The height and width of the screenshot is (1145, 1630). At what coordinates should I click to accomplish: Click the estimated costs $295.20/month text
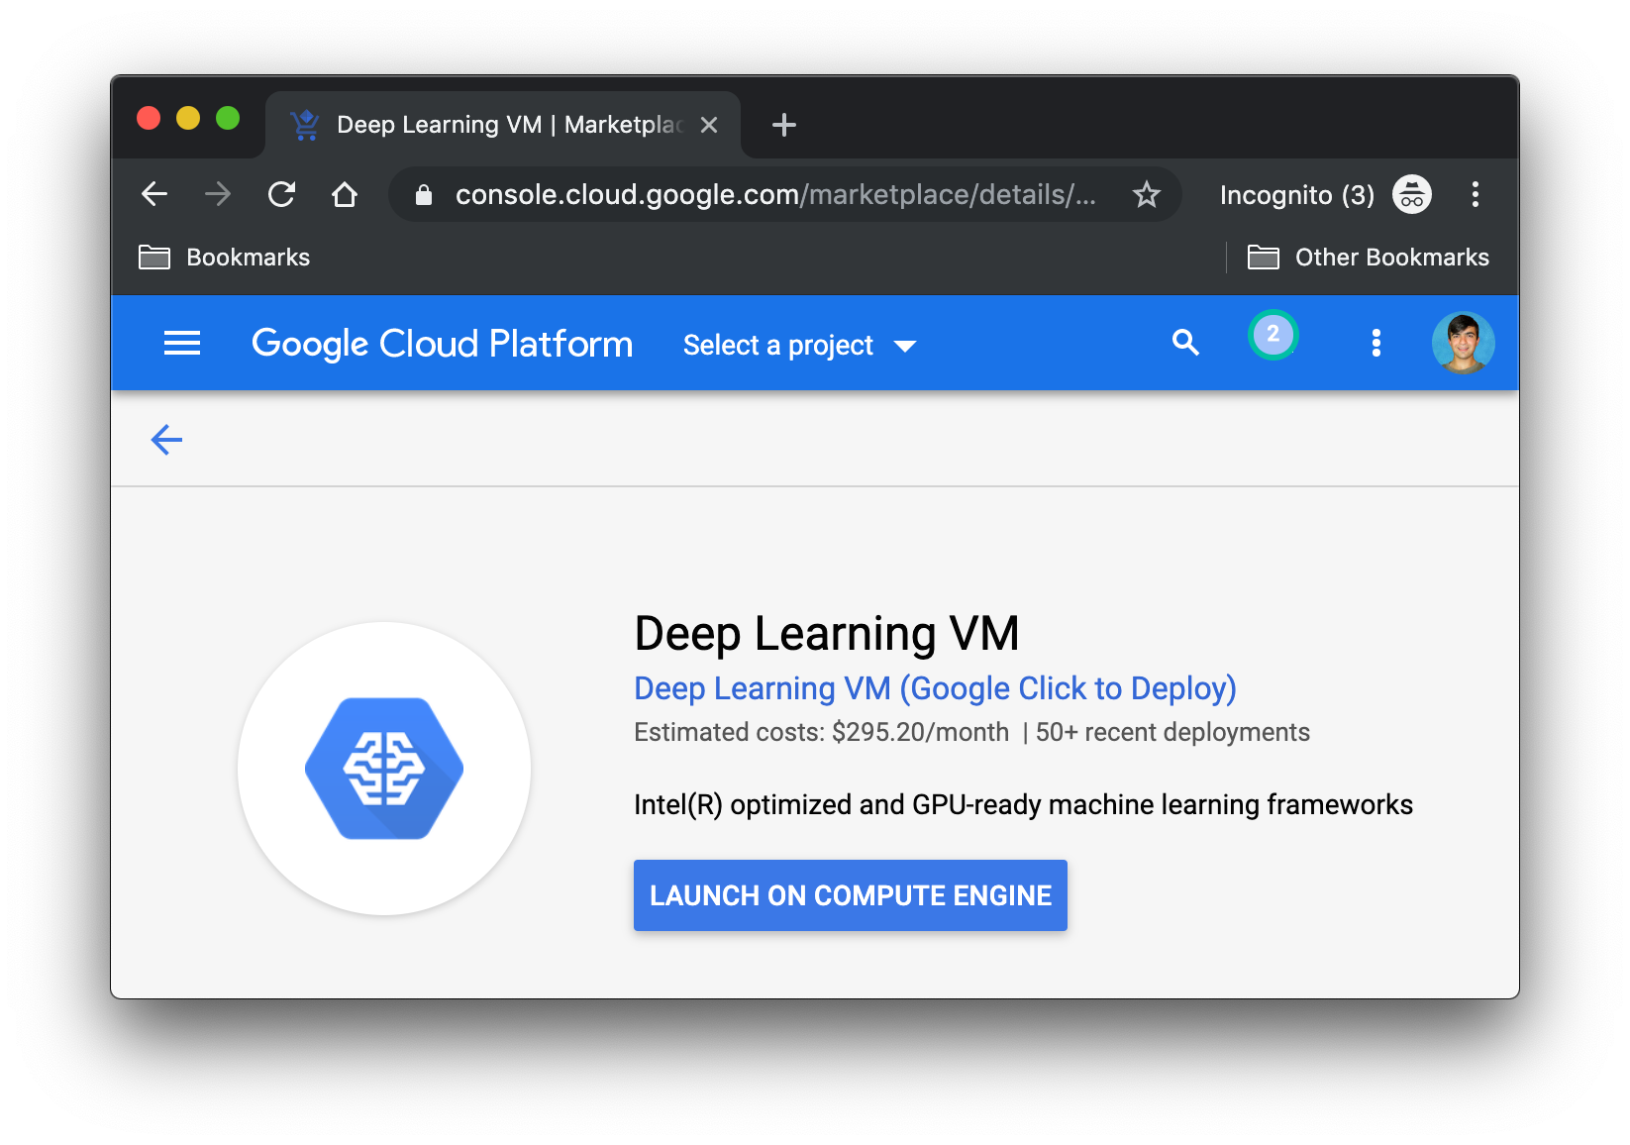click(822, 732)
